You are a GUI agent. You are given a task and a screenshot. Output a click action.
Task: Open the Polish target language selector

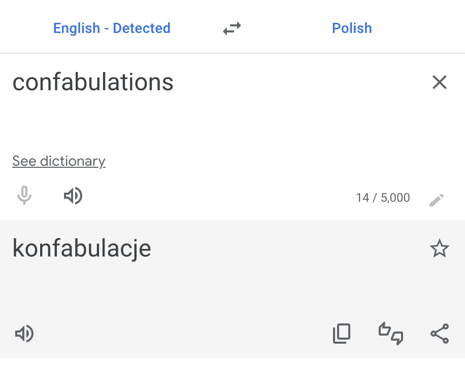(352, 28)
